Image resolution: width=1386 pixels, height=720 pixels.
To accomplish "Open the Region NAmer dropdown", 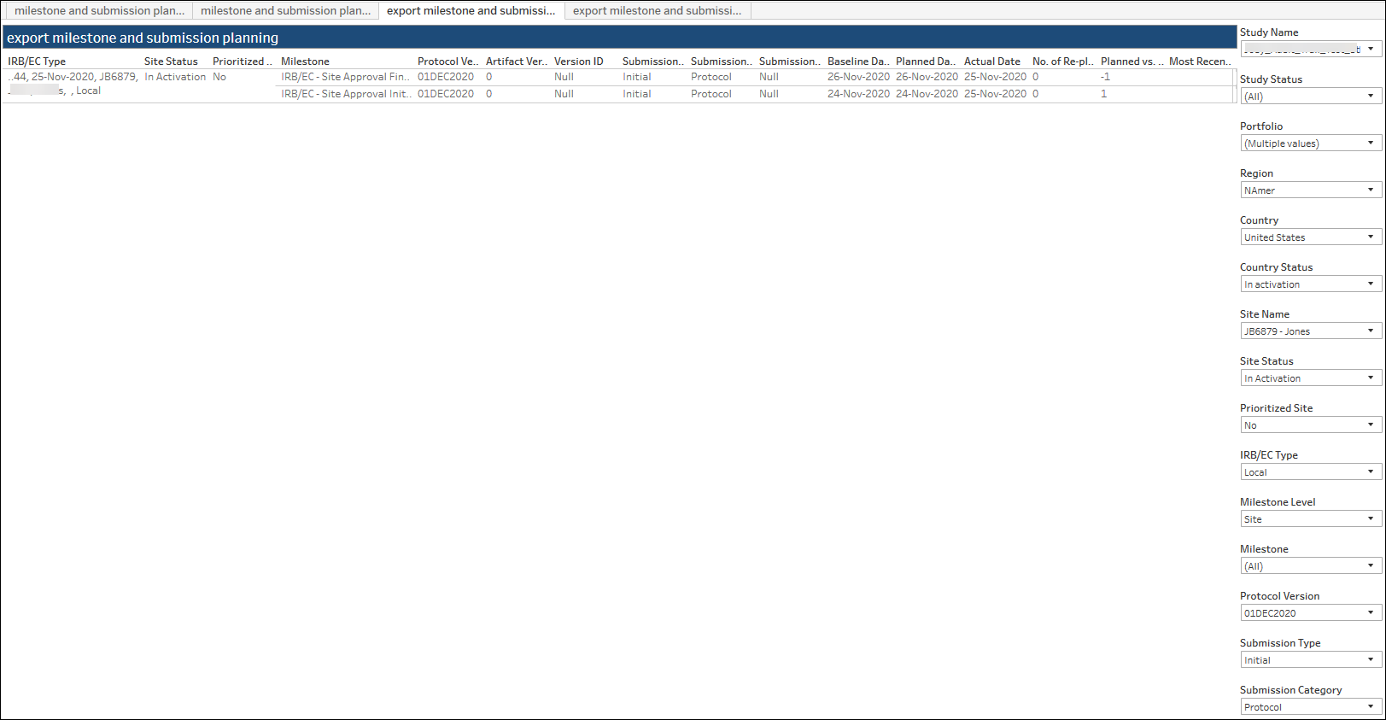I will tap(1311, 190).
